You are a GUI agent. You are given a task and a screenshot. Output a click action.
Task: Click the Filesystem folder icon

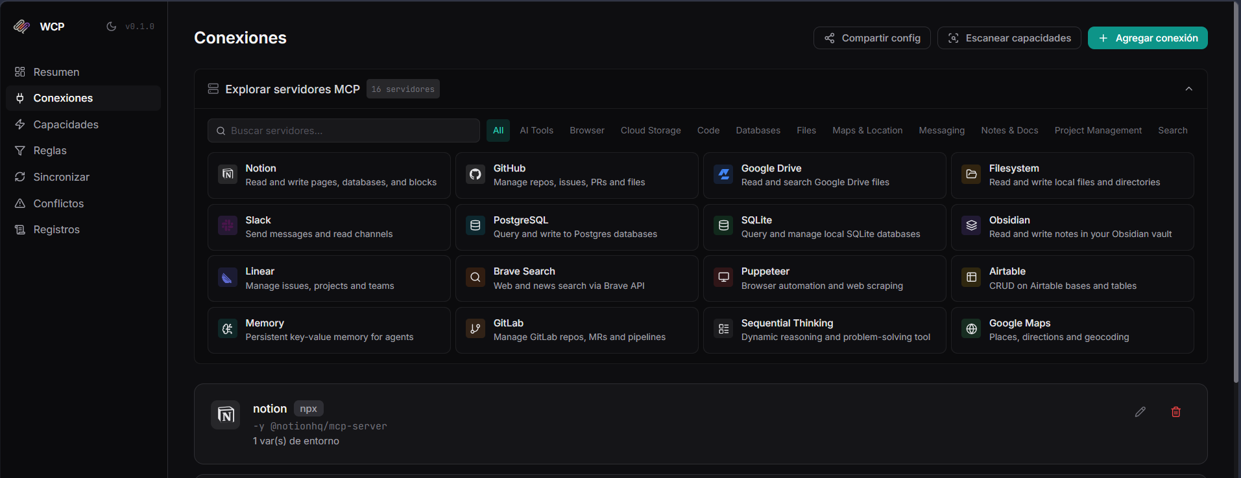(971, 174)
